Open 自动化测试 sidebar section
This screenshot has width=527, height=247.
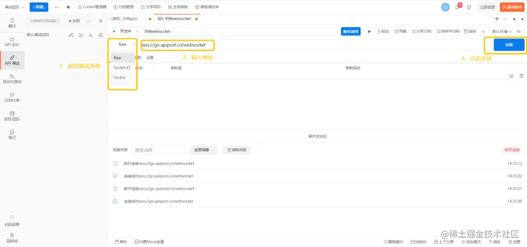tap(12, 79)
